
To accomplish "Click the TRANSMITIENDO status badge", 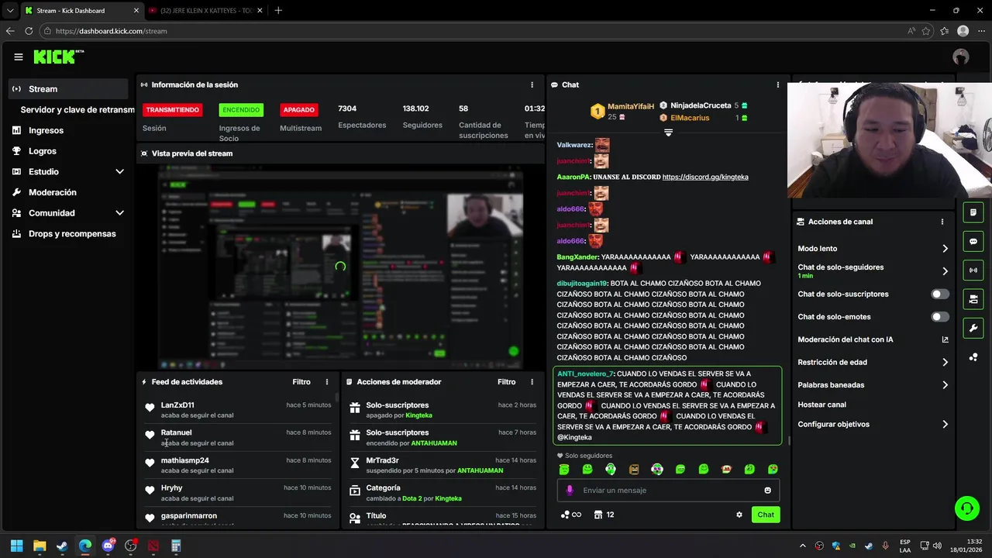I will point(172,110).
